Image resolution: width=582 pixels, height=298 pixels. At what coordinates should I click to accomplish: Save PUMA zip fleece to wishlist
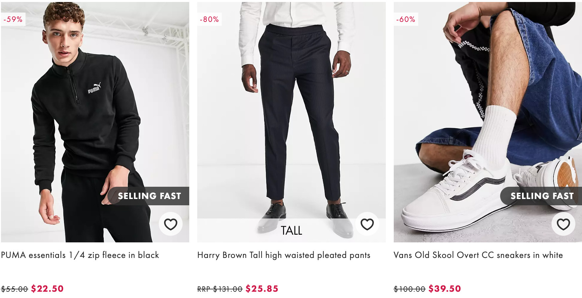point(171,224)
